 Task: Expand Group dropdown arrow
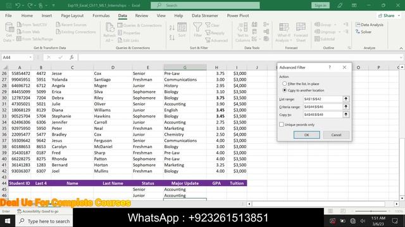point(335,25)
